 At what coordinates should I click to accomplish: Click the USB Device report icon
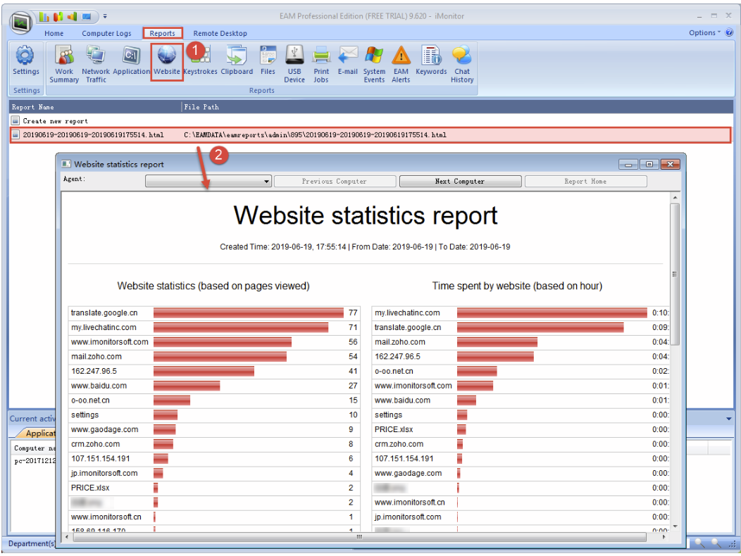tap(294, 63)
